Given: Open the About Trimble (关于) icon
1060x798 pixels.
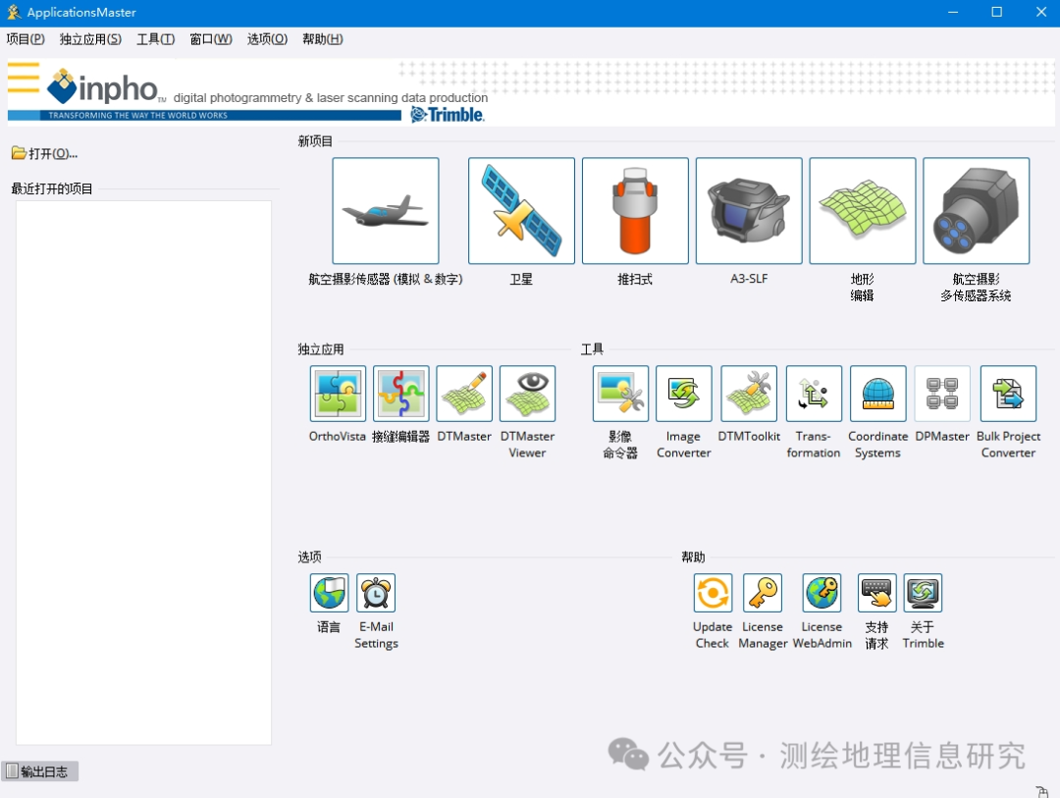Looking at the screenshot, I should (924, 593).
